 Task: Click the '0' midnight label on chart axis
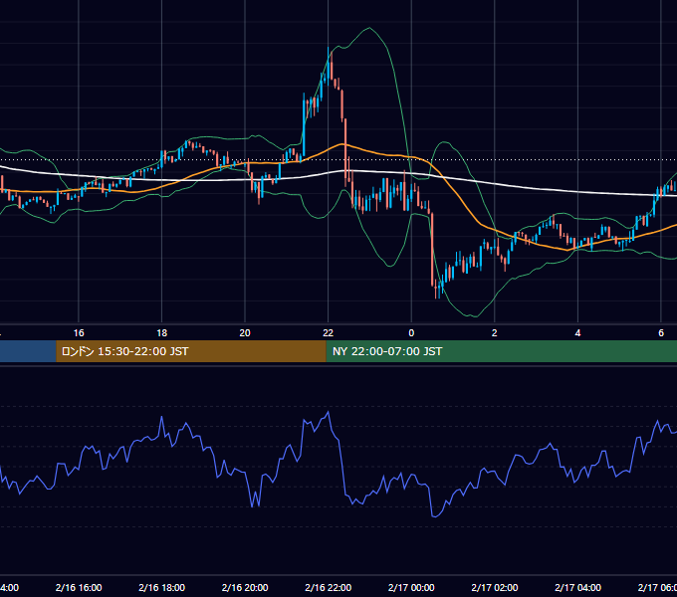(411, 333)
